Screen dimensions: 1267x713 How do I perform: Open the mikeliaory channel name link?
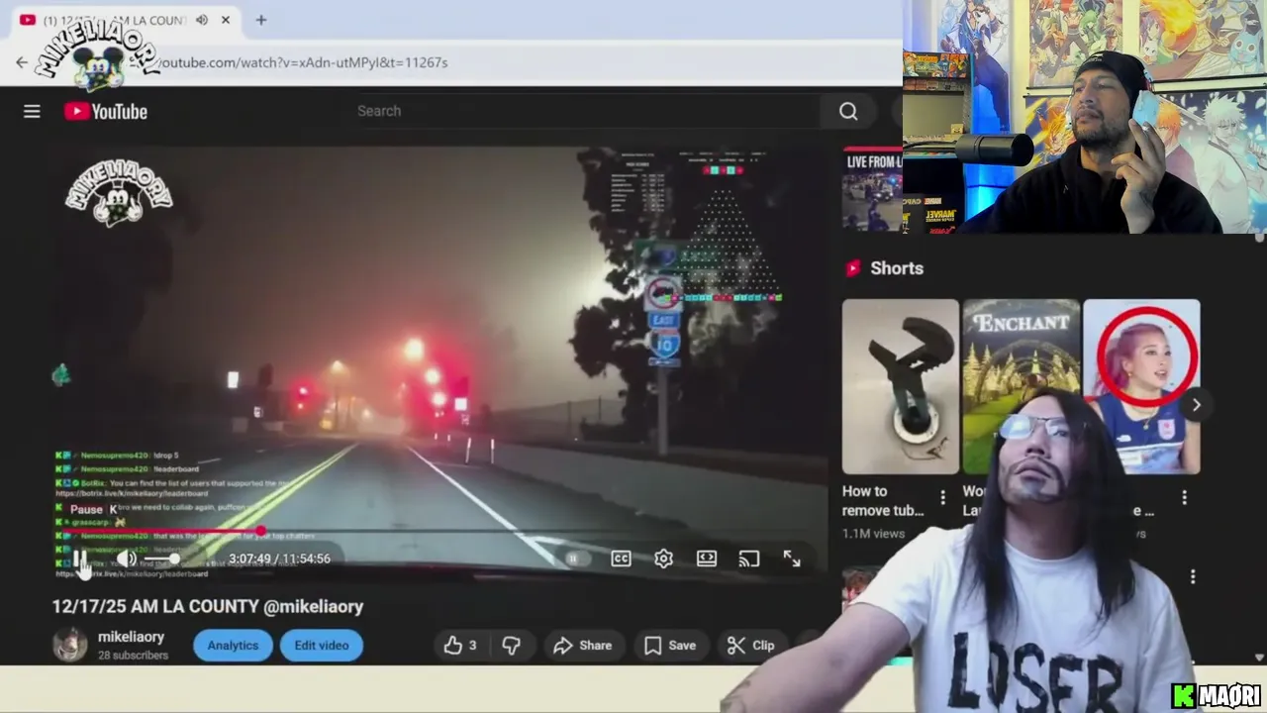131,637
